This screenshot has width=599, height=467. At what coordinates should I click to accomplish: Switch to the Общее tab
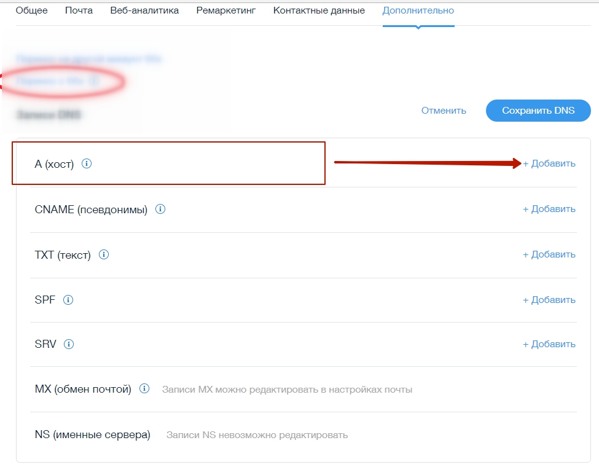(x=31, y=10)
